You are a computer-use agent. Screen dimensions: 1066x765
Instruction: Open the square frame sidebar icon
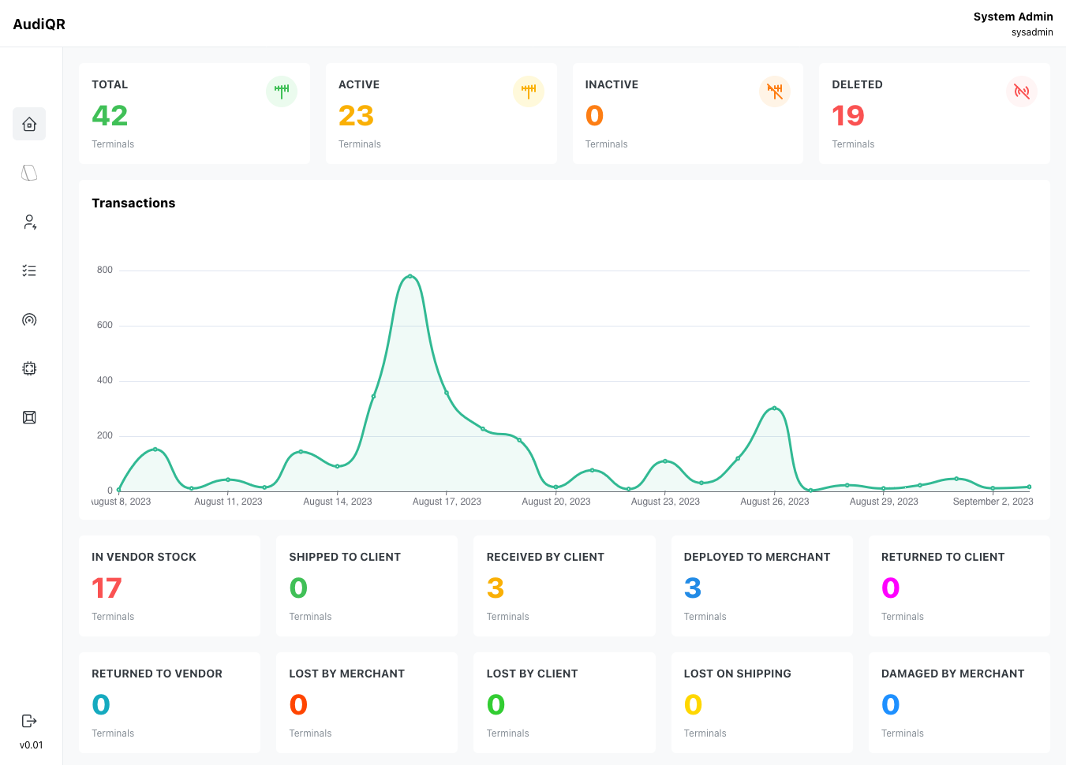(x=29, y=417)
